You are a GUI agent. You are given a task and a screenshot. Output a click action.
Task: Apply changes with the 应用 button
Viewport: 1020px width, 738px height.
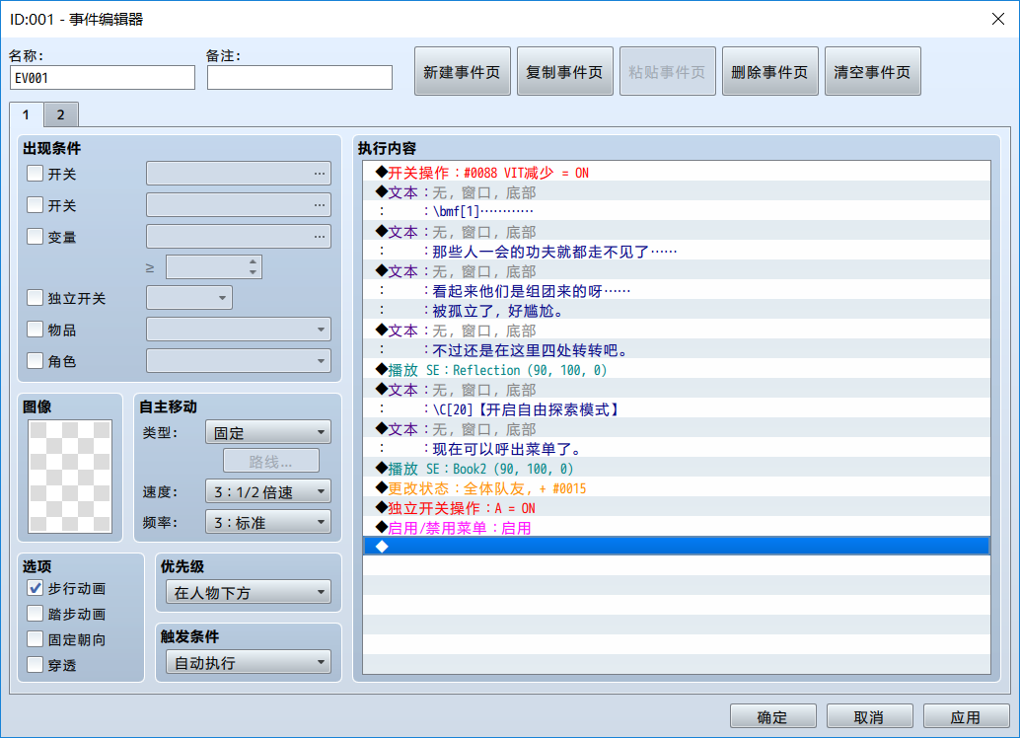(966, 716)
